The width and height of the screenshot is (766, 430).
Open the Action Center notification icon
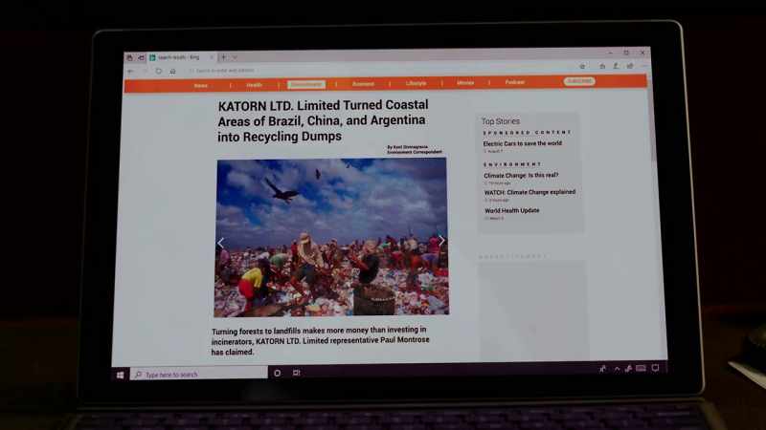tap(655, 368)
